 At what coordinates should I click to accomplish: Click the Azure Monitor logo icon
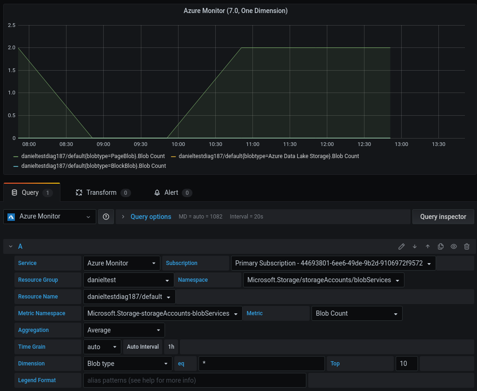11,217
